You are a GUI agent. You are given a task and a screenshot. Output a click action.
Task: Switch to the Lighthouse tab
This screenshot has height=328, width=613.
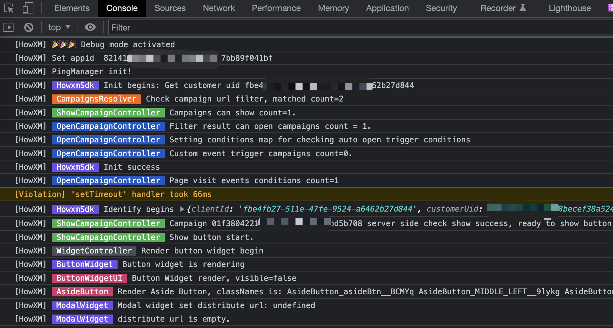569,8
